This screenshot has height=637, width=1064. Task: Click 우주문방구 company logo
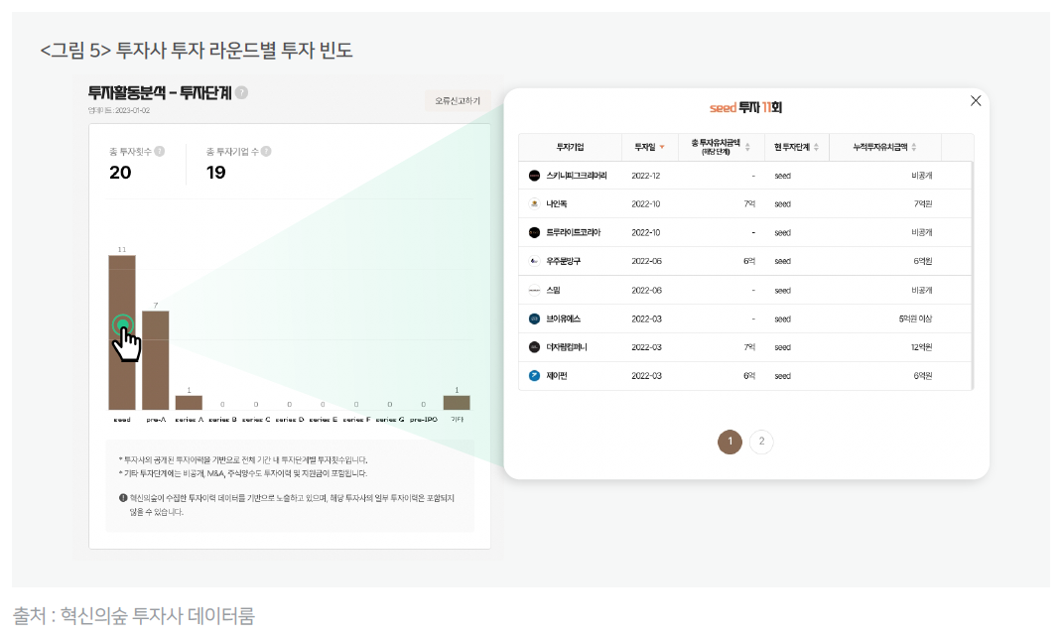[x=534, y=261]
